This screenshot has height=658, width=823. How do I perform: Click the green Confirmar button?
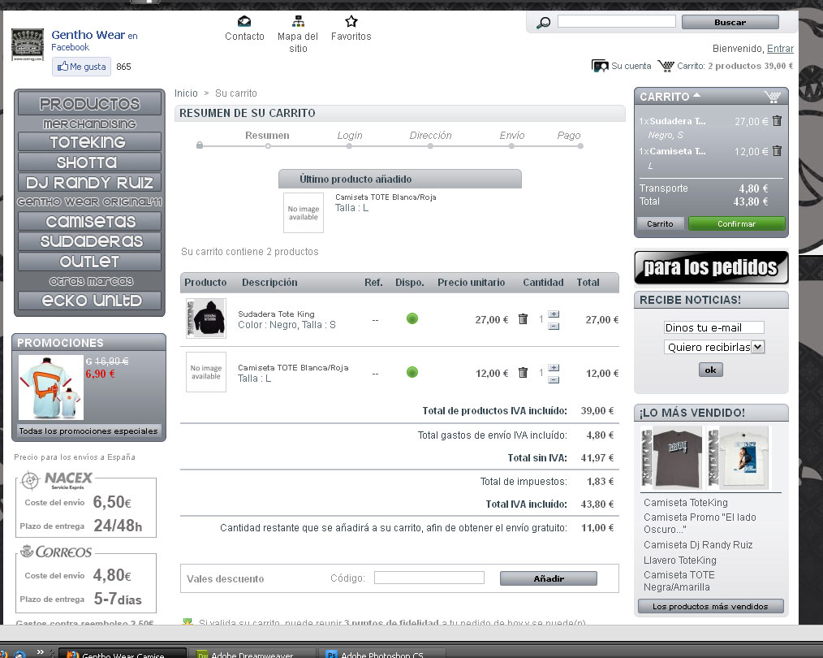click(x=737, y=223)
